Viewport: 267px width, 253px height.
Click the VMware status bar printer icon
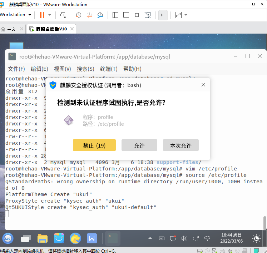[x=222, y=251]
